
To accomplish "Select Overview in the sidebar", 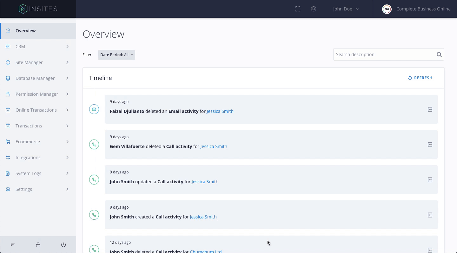I will pos(38,31).
